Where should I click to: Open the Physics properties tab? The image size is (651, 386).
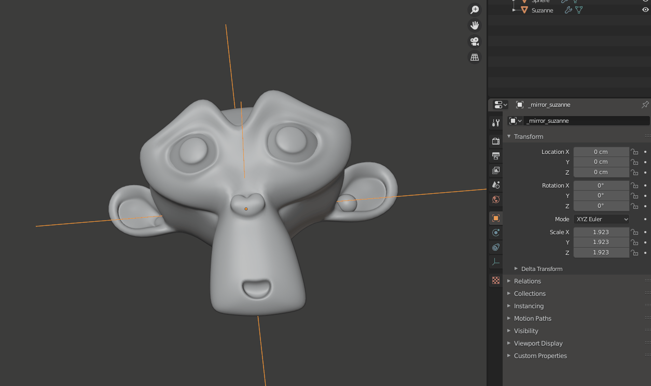(x=495, y=233)
